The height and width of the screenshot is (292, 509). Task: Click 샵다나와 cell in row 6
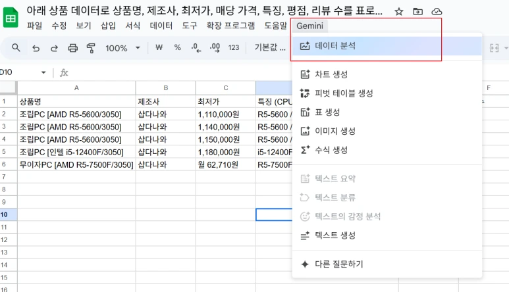165,164
